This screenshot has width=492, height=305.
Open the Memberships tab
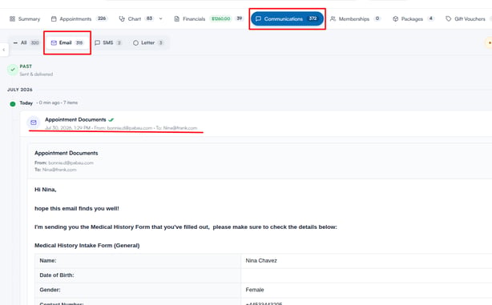click(355, 19)
